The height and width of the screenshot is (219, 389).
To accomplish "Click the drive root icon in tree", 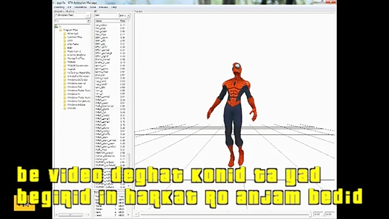I will pos(56,26).
